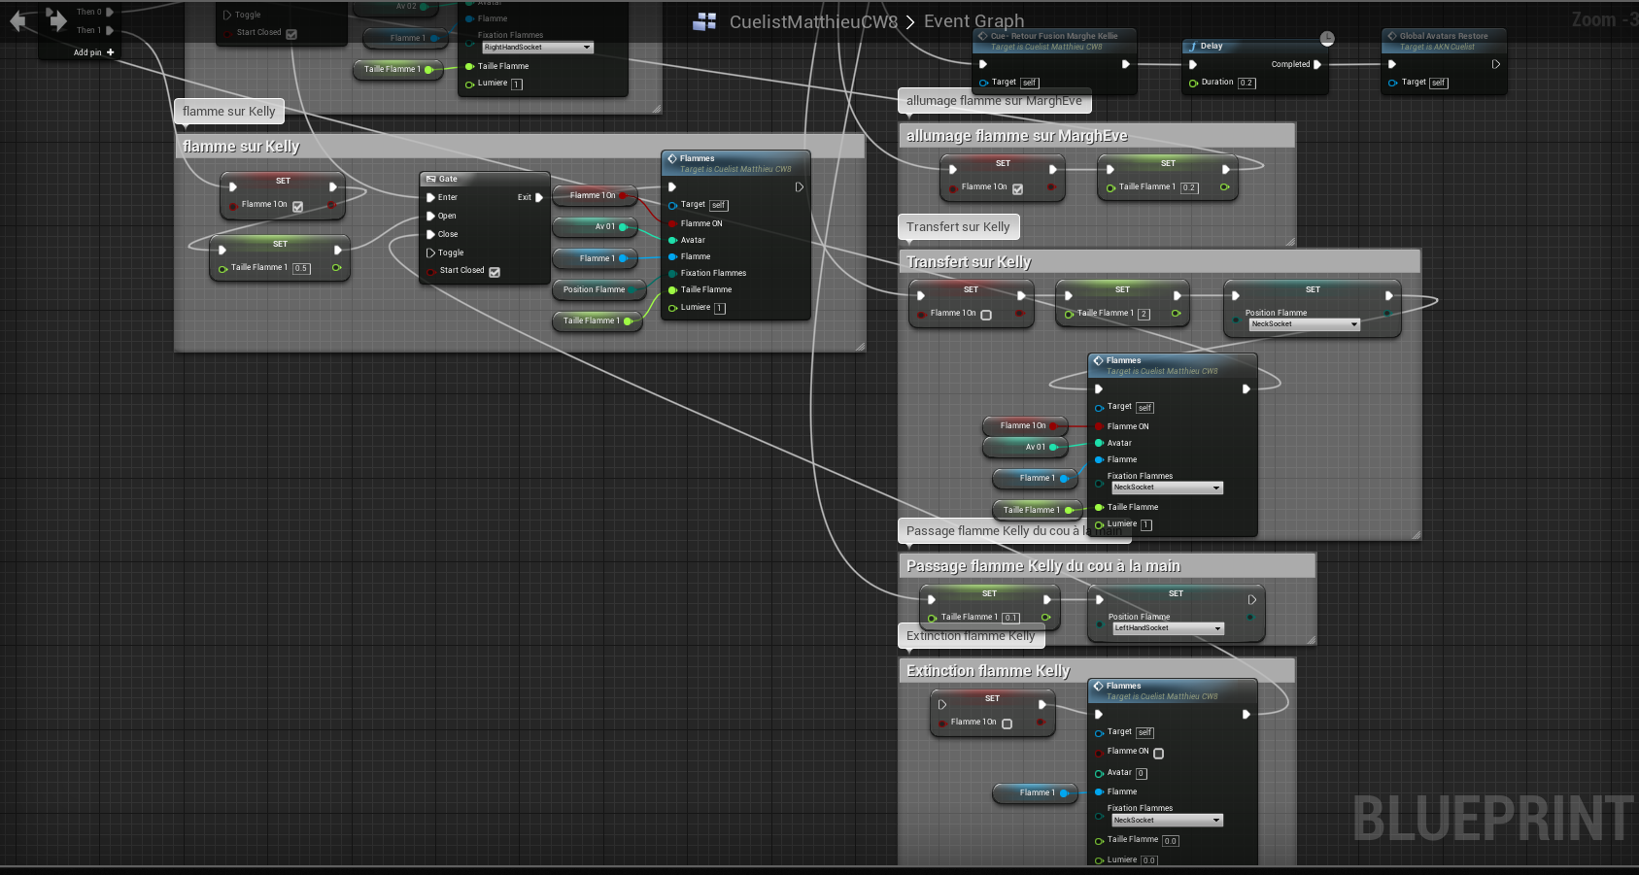
Task: Click Taille Flamme 0.0 field on Extinction Flammes
Action: [x=1171, y=841]
